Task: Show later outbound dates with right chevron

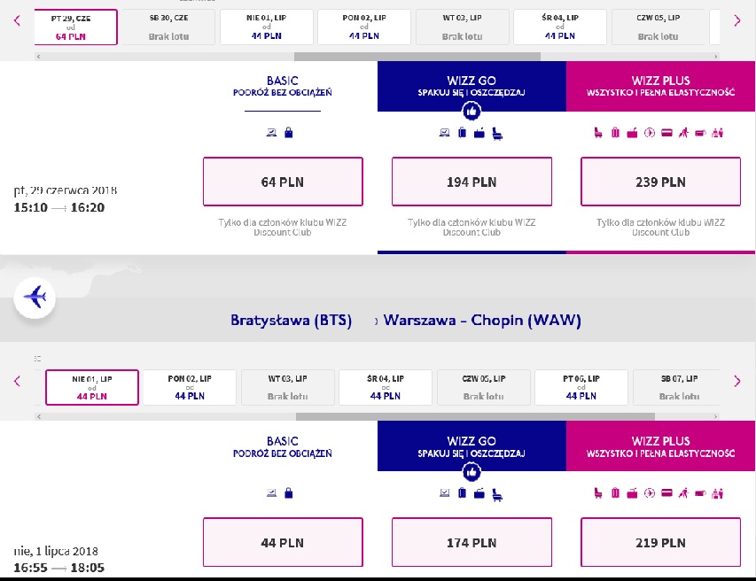Action: pos(737,20)
